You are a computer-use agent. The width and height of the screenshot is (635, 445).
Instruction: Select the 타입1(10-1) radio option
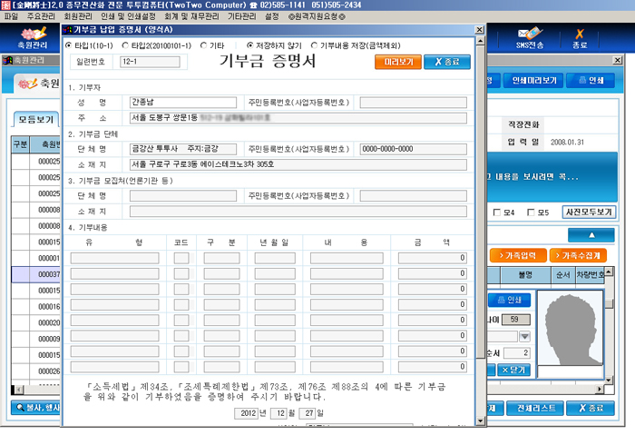tap(68, 45)
